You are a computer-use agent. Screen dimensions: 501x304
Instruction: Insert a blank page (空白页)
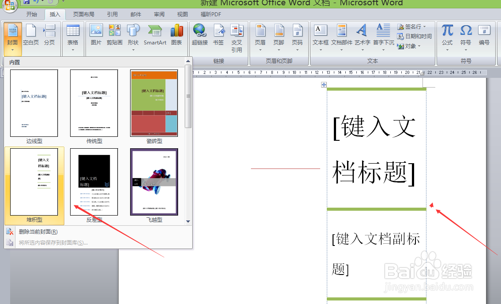31,35
